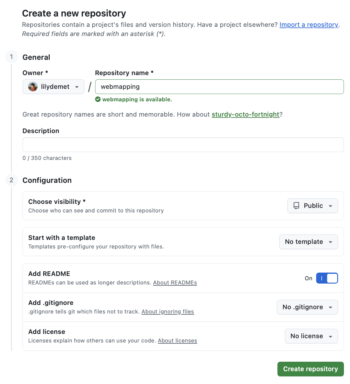
Task: Click into the Repository name field
Action: [220, 87]
